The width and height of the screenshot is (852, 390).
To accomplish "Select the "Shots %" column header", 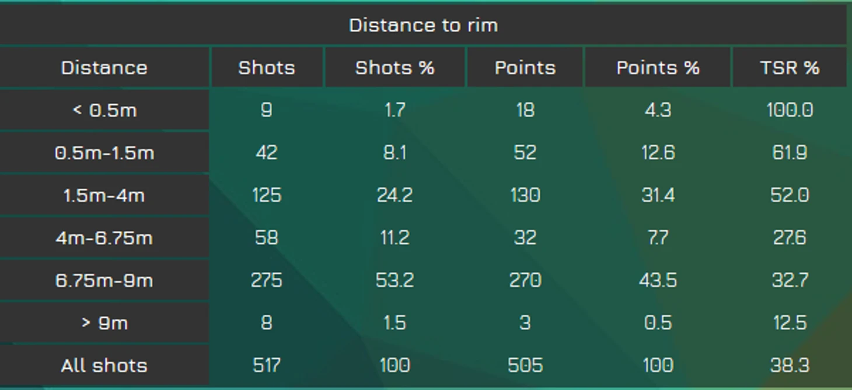I will tap(394, 68).
